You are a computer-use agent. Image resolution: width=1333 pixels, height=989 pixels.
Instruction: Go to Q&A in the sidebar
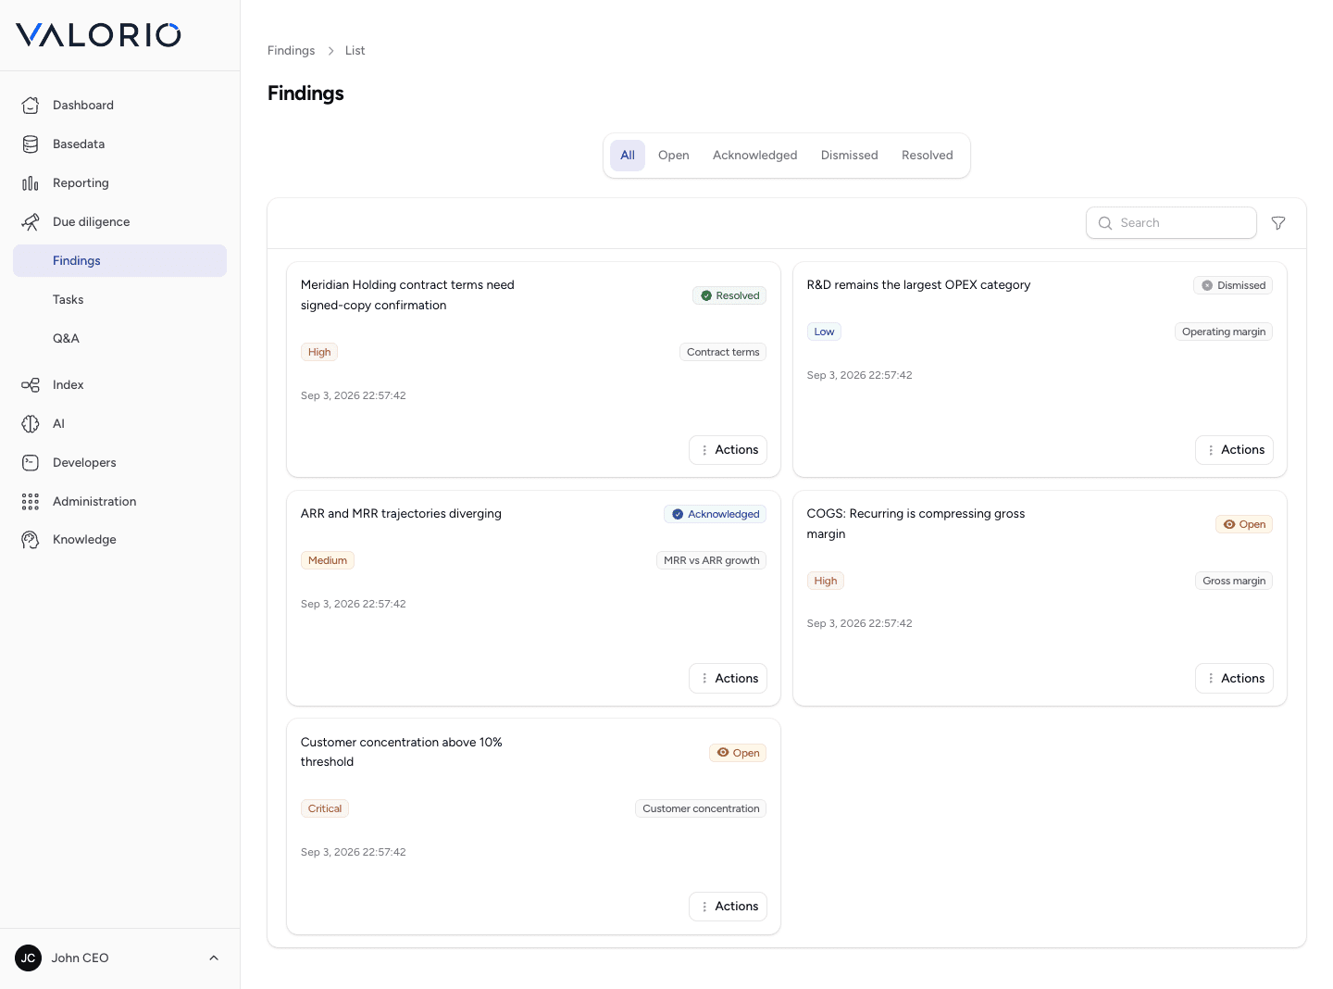tap(119, 339)
